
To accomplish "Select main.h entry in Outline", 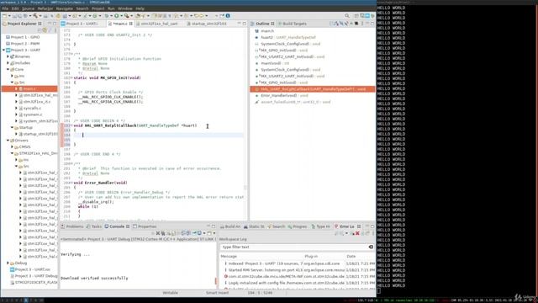I will coord(267,31).
